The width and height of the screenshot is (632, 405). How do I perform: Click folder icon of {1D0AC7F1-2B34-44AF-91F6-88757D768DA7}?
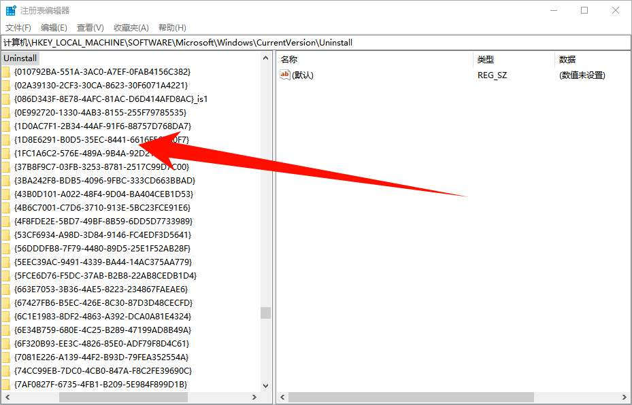[x=6, y=126]
